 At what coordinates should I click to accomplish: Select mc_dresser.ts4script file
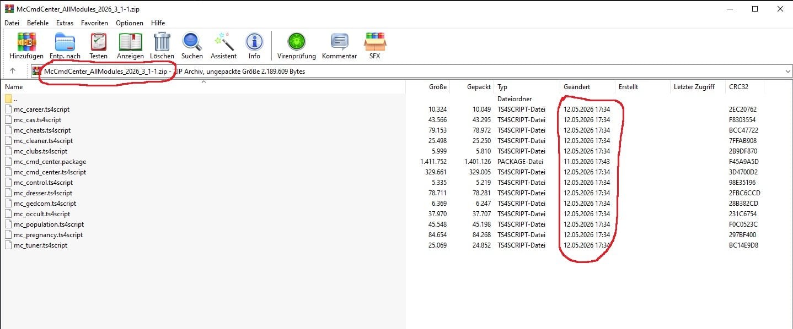pos(43,193)
